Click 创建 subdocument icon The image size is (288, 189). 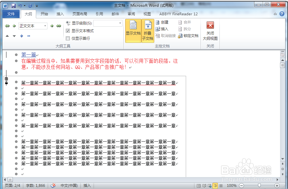point(158,22)
